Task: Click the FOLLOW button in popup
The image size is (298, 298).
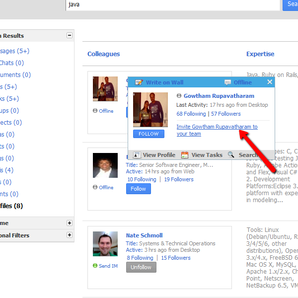Action: click(x=149, y=134)
